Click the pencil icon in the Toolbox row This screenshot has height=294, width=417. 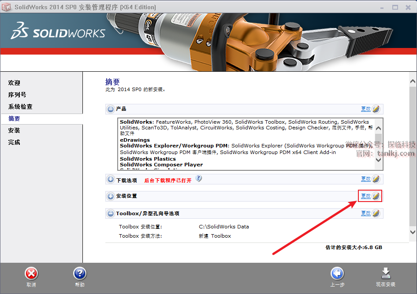point(376,213)
